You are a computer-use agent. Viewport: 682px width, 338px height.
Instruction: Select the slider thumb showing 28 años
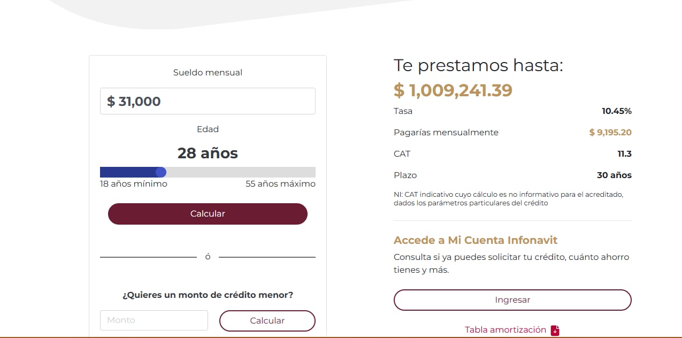[x=162, y=172]
